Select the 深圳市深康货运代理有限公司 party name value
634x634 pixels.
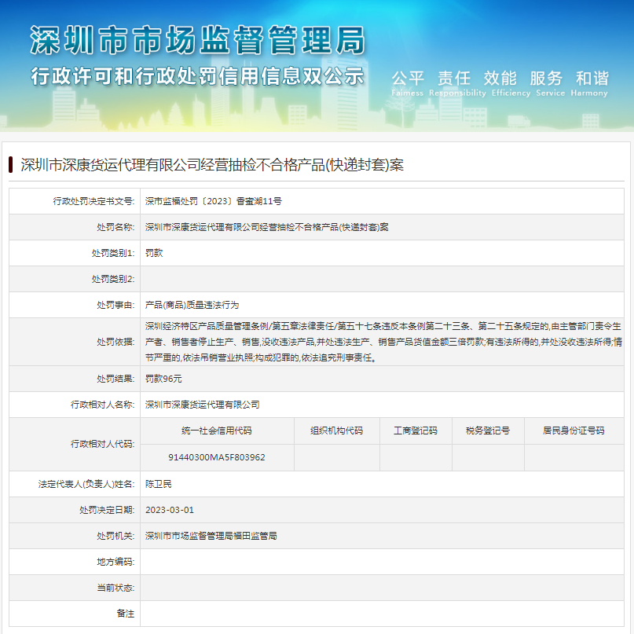pos(203,405)
